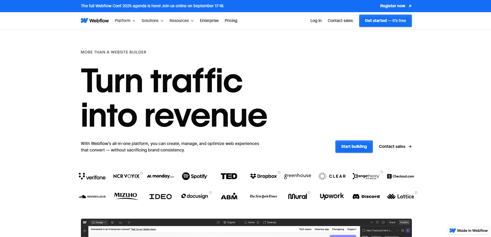
Task: Click Contact sales in the navbar
Action: coord(340,20)
